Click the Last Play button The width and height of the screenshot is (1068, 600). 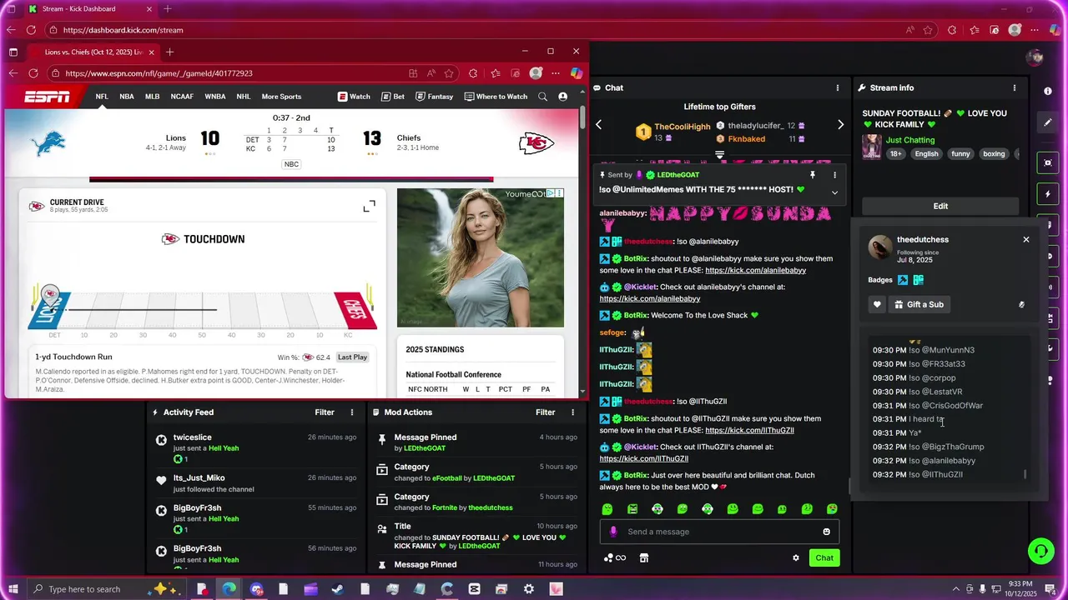point(352,357)
